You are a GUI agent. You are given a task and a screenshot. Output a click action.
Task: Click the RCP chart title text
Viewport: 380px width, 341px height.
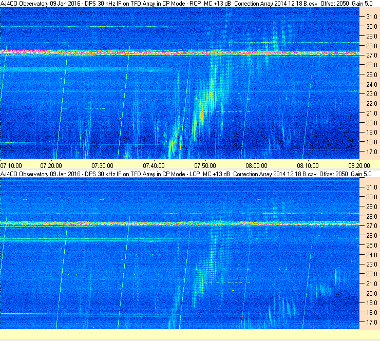tap(186, 4)
